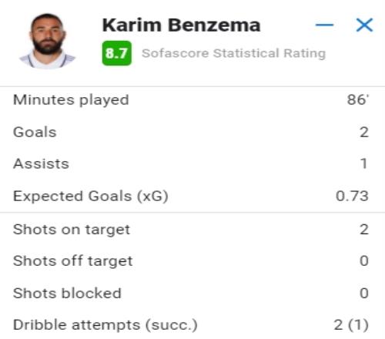Select the Minutes played row

(192, 100)
